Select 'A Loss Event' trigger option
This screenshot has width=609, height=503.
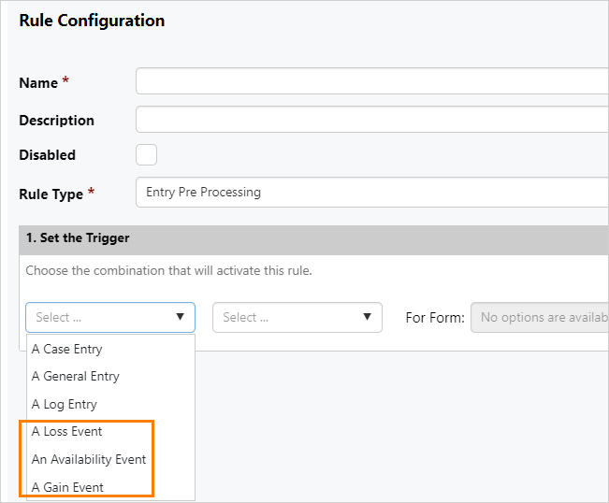(x=67, y=432)
